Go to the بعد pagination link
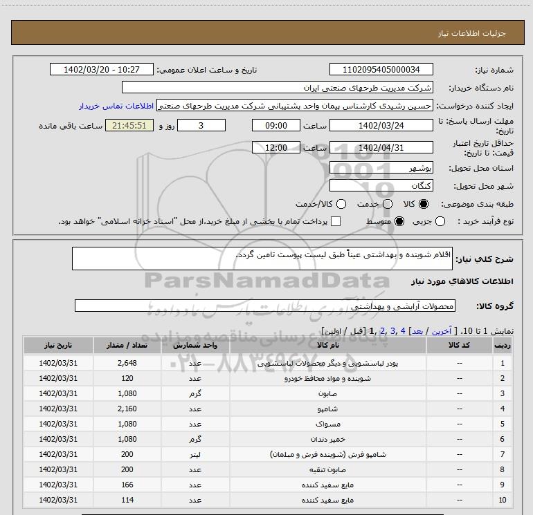Image resolution: width=533 pixels, height=515 pixels. click(417, 331)
